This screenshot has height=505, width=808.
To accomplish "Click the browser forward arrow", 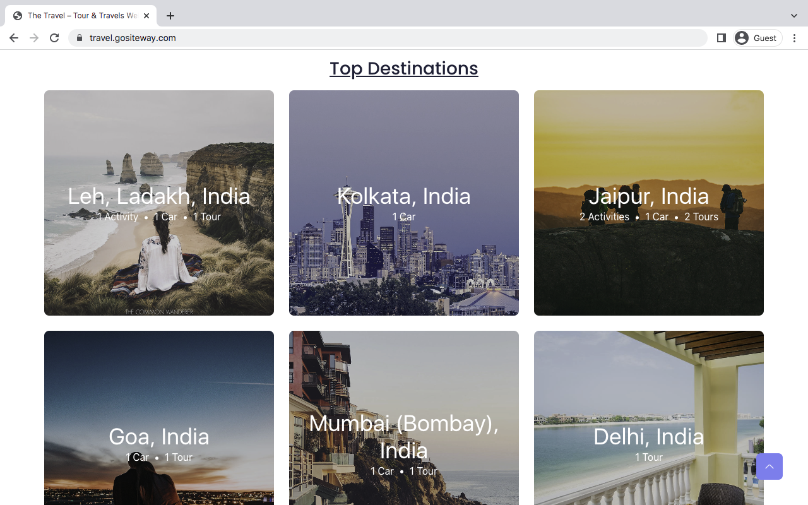I will (34, 38).
